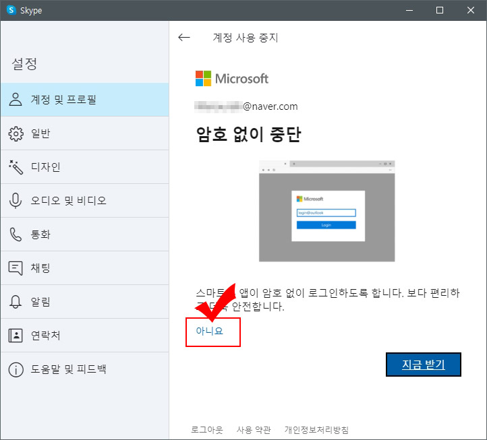Click the bell icon for 알림
The width and height of the screenshot is (487, 440).
(16, 302)
